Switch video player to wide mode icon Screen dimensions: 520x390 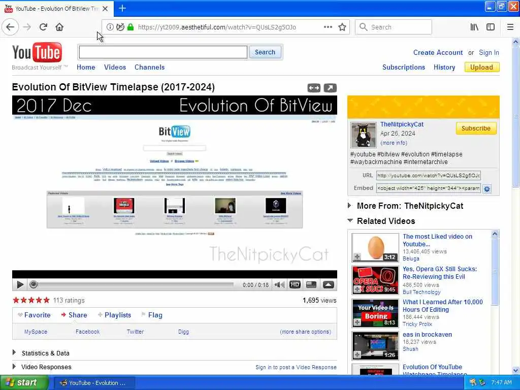(x=314, y=88)
